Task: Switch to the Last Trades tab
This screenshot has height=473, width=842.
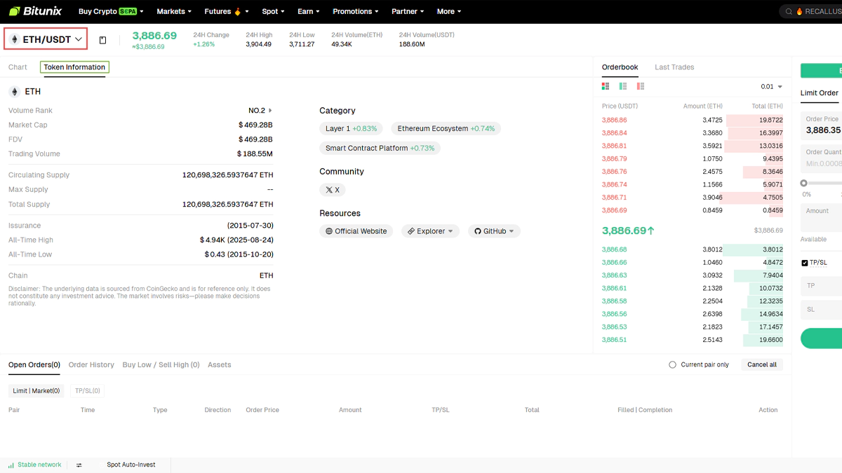Action: click(674, 67)
